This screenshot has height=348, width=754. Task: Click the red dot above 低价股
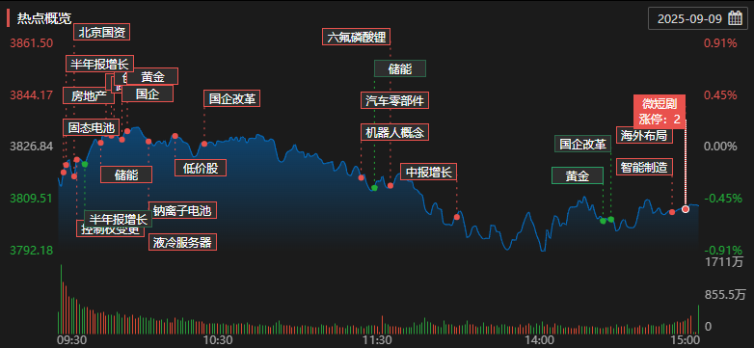pos(175,136)
